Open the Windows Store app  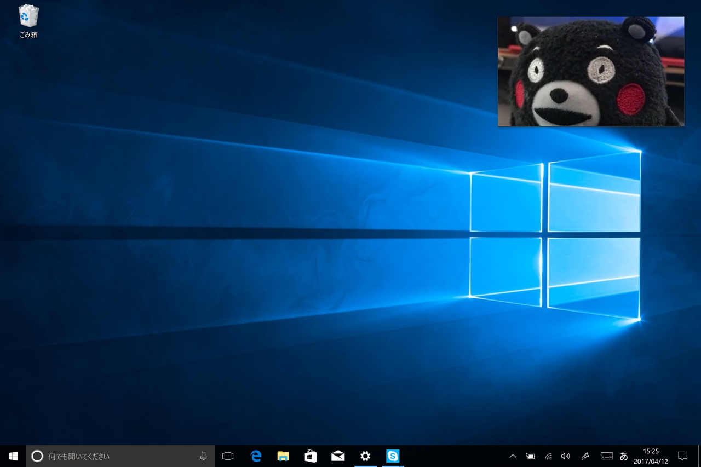pyautogui.click(x=311, y=456)
